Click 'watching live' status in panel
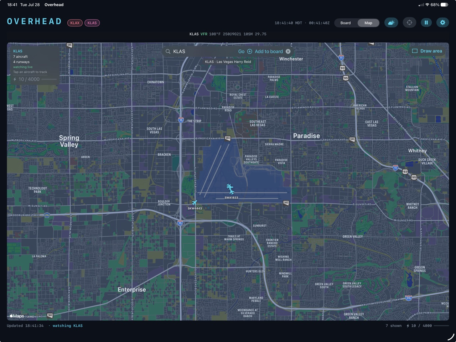This screenshot has height=342, width=456. click(x=23, y=67)
